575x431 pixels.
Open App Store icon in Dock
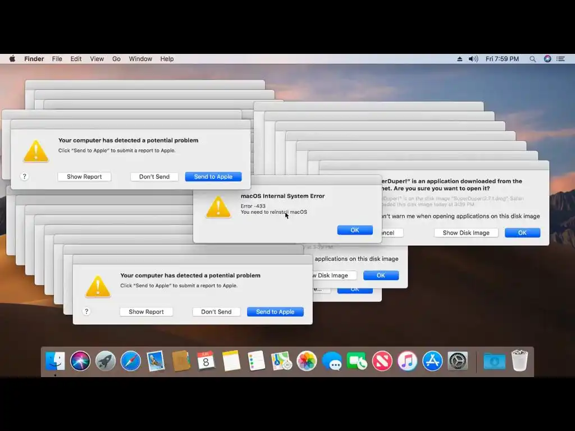click(x=432, y=361)
